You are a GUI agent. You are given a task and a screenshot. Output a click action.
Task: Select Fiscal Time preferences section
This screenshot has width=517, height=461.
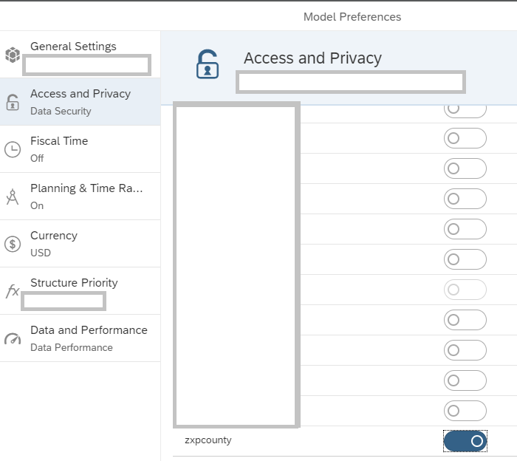[x=59, y=141]
